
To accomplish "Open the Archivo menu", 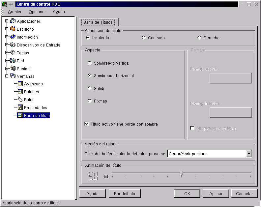I will click(15, 12).
